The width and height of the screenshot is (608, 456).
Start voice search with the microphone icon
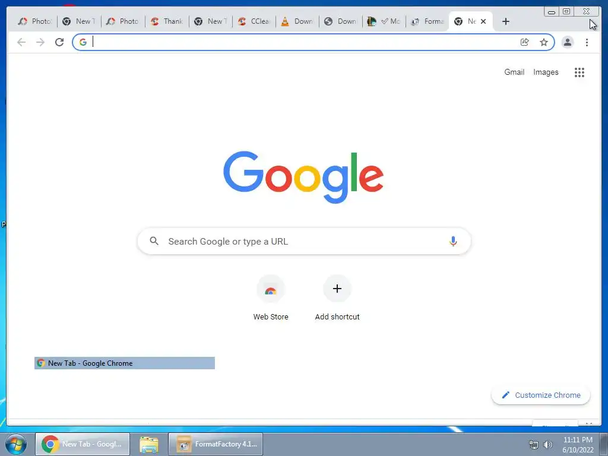453,241
